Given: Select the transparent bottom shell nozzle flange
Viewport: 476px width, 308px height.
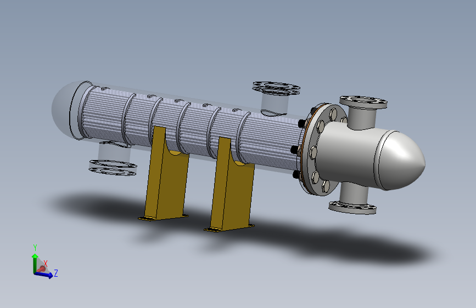Looking at the screenshot, I should click(113, 167).
